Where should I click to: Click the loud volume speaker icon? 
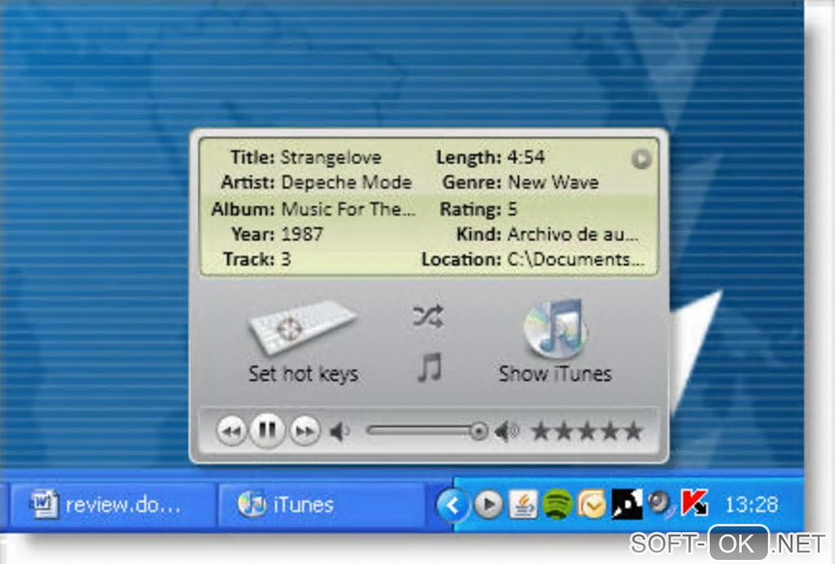click(507, 431)
